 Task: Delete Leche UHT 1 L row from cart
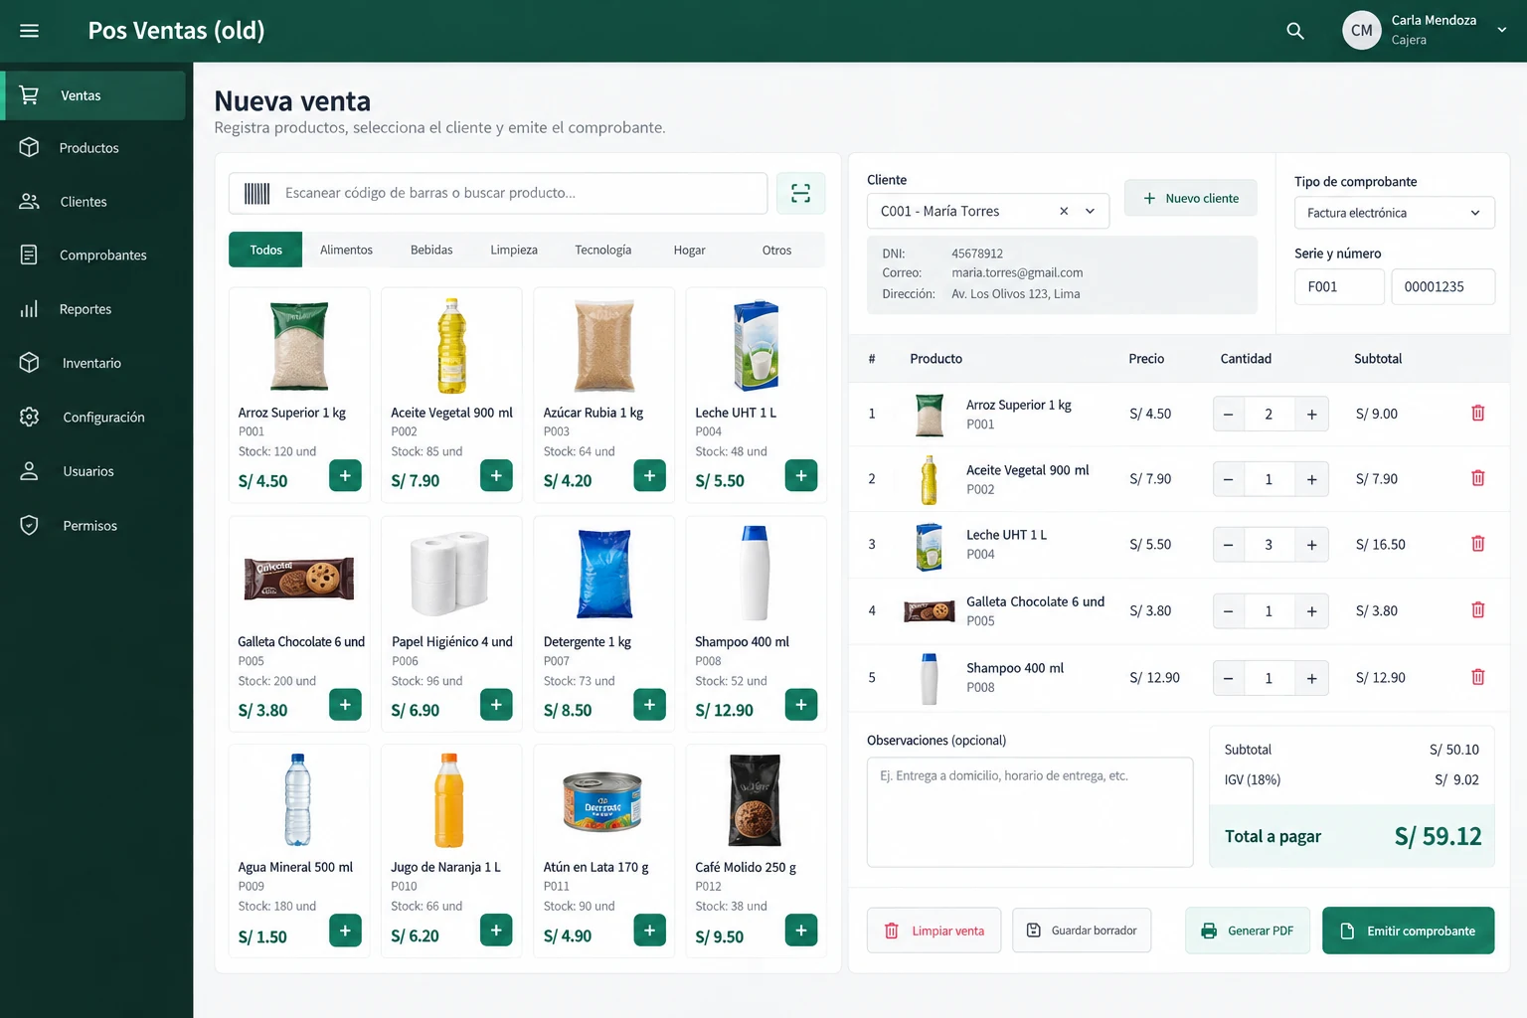[1478, 544]
